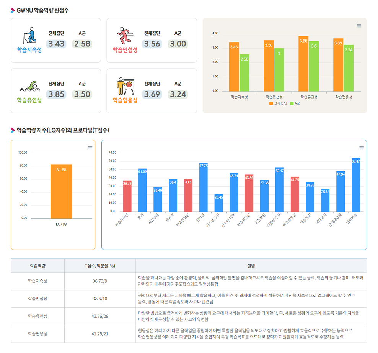Click the orange LQ지수 bar 81.88
Viewport: 378px width, 353px height.
(x=61, y=192)
